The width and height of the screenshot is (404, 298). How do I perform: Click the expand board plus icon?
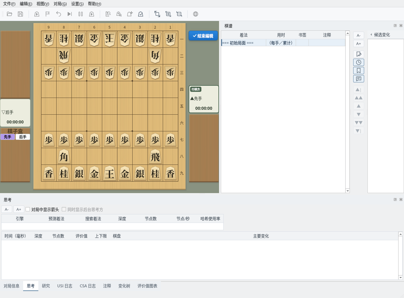(168, 14)
